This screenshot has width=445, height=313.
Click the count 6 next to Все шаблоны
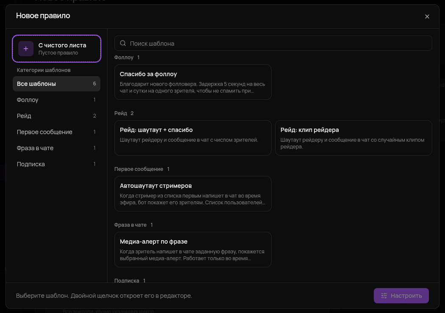click(x=95, y=84)
